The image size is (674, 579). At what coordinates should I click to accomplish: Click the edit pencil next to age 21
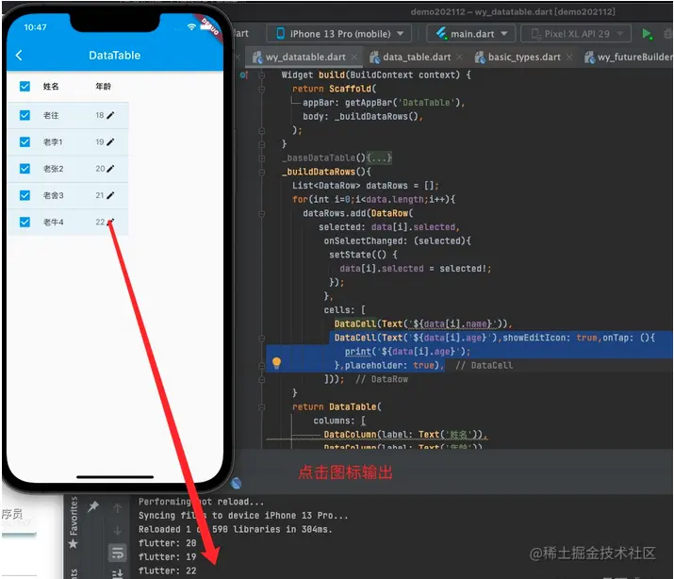click(110, 195)
